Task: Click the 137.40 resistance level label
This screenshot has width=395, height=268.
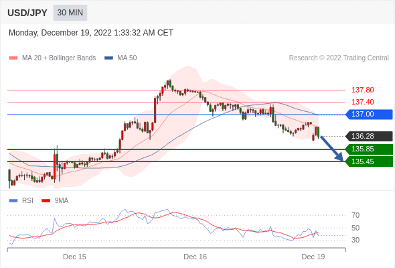Action: 362,102
